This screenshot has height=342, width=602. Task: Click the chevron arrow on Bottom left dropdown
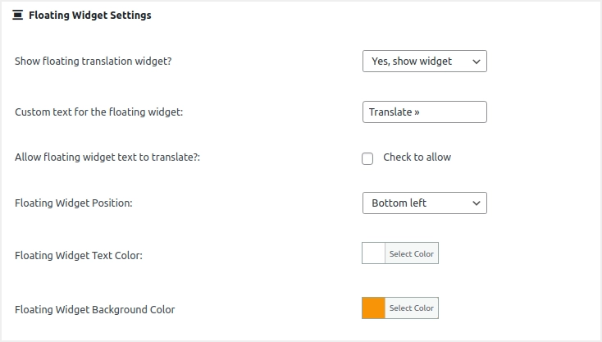tap(475, 203)
